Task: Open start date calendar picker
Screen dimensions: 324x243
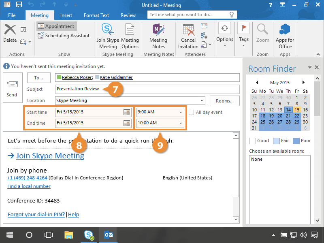Action: point(127,112)
